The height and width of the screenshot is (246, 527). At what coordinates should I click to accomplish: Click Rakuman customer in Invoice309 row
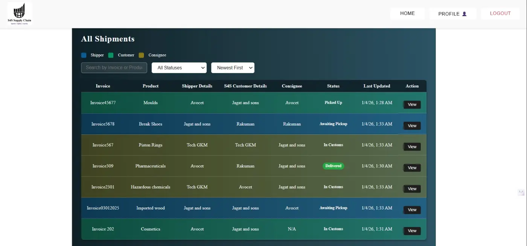pos(245,166)
